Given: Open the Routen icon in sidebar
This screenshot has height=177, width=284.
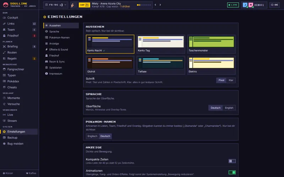Looking at the screenshot, I should click(4, 52).
